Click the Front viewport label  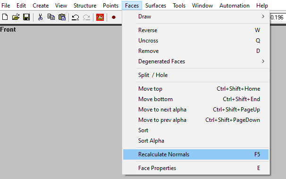pos(8,30)
